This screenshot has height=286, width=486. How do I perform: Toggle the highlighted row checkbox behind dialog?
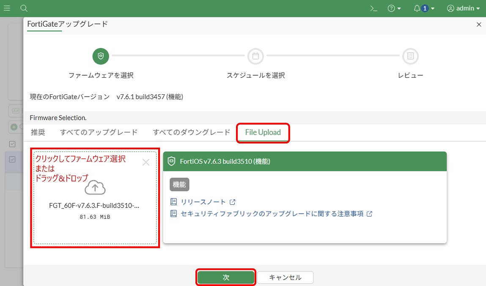(x=13, y=159)
